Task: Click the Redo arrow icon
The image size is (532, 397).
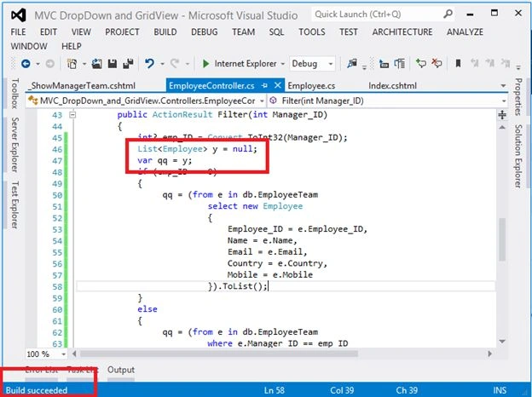Action: tap(175, 63)
